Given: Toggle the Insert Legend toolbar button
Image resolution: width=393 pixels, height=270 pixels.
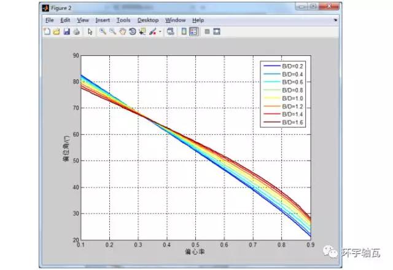Looking at the screenshot, I should [x=193, y=31].
